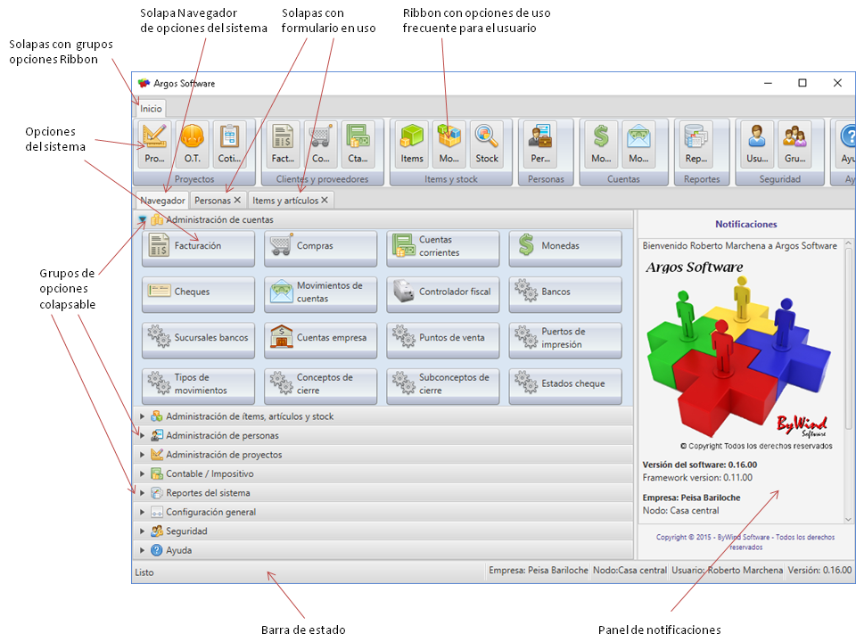Open Puntos de venta option

443,340
